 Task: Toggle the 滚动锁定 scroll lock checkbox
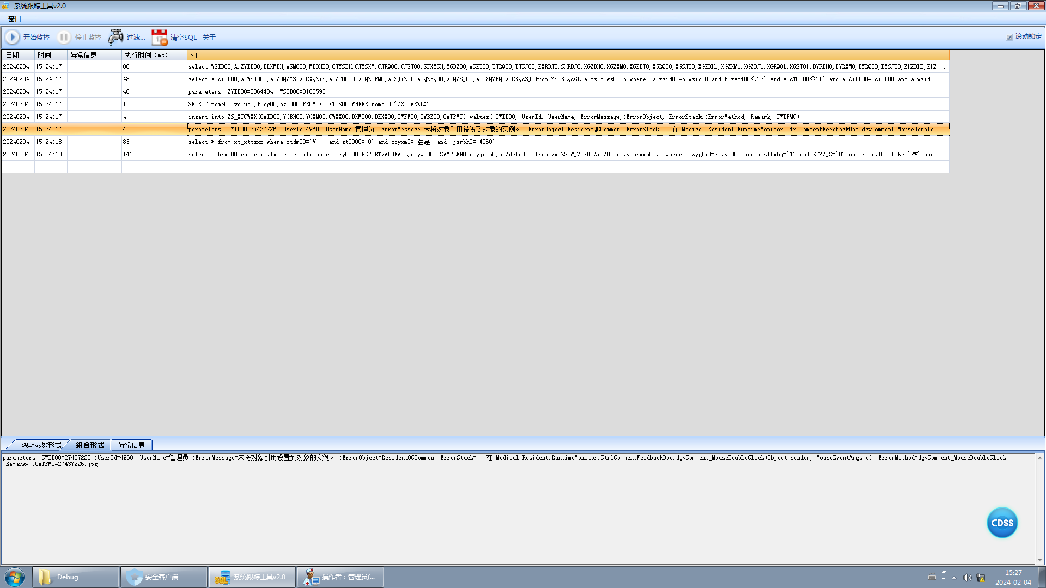[1009, 37]
